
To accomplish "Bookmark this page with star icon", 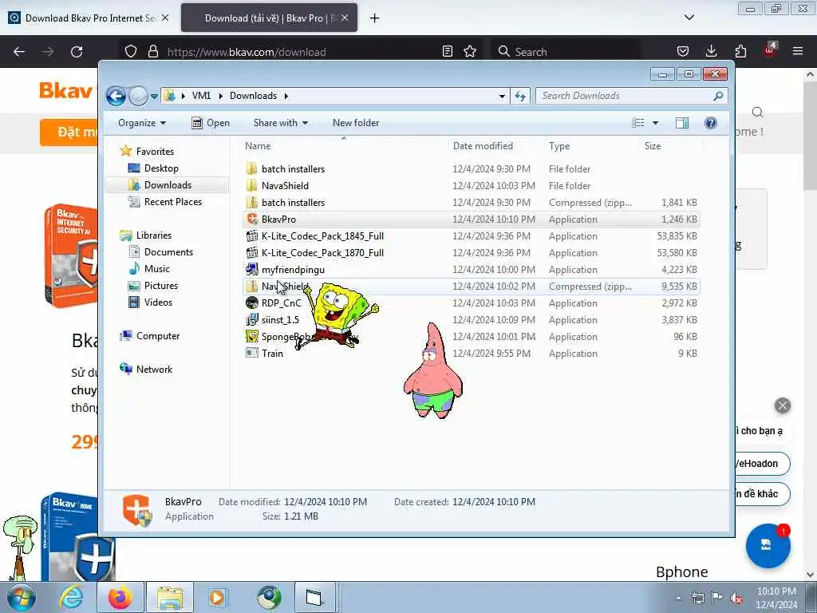I will (x=470, y=52).
